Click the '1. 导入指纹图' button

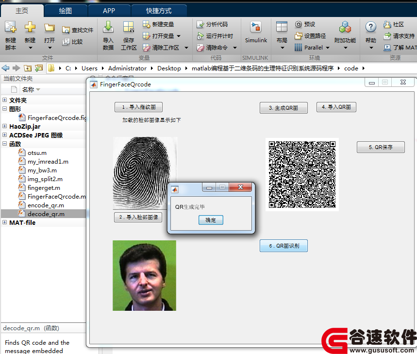(138, 107)
